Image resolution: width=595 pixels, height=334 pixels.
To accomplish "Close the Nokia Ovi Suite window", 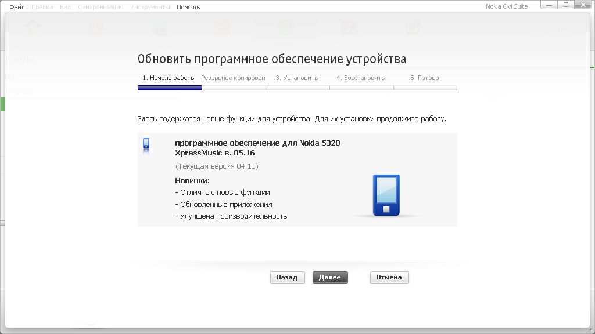I will (583, 5).
